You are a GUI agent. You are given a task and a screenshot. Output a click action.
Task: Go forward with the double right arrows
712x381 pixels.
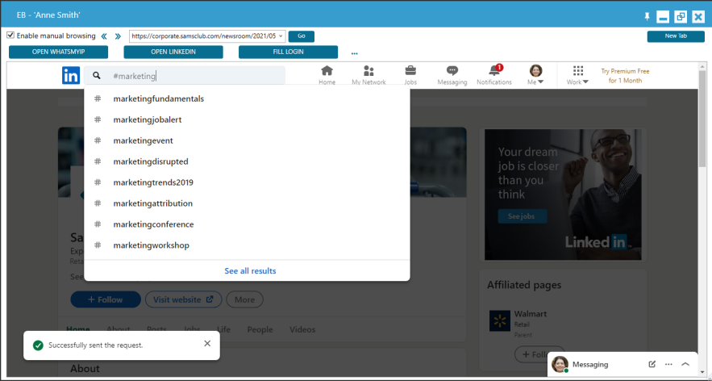click(x=118, y=36)
